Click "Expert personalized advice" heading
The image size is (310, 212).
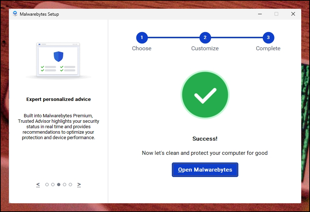click(x=58, y=99)
